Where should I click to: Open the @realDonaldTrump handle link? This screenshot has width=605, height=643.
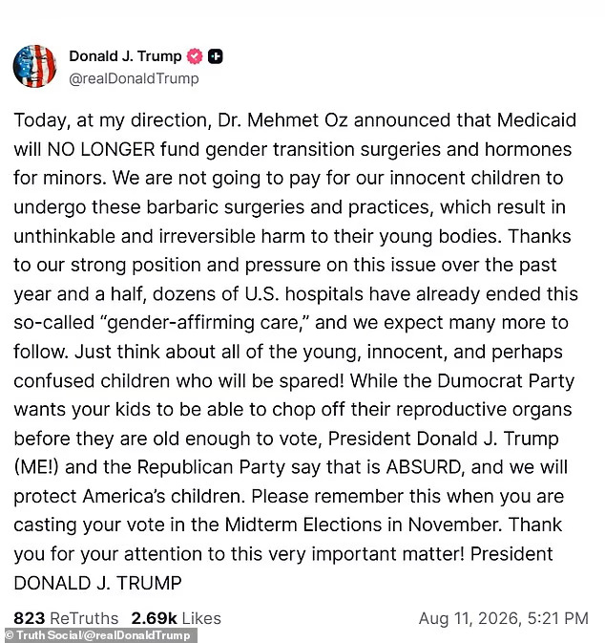tap(134, 78)
